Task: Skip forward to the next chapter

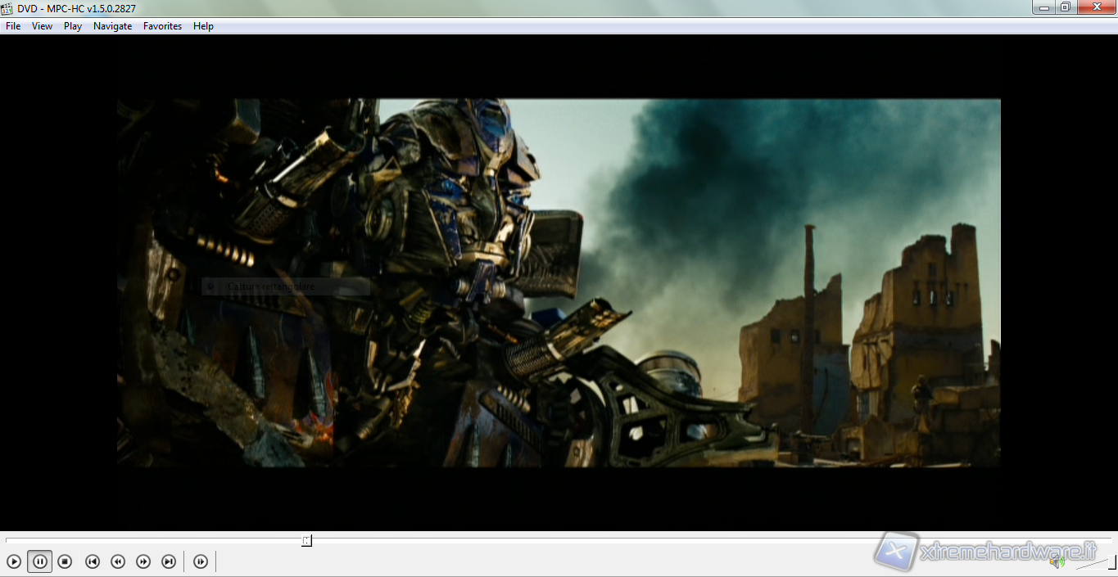Action: coord(169,561)
